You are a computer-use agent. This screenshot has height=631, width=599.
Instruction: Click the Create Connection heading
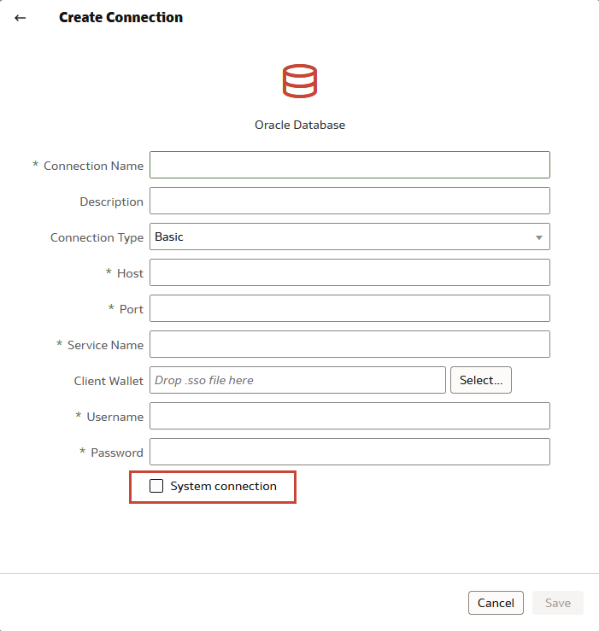tap(120, 17)
